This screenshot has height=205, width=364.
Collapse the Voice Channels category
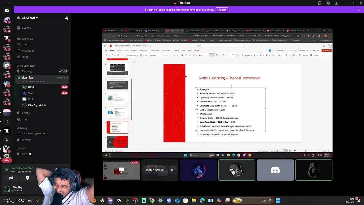click(26, 66)
